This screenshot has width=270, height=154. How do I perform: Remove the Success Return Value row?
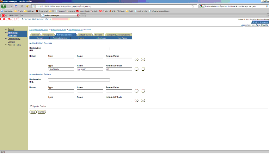(136, 59)
